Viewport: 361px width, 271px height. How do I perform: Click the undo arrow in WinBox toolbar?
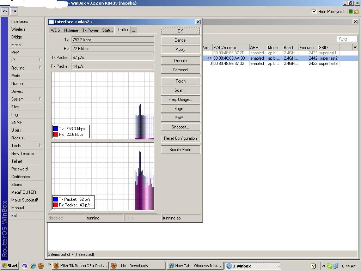pyautogui.click(x=5, y=11)
